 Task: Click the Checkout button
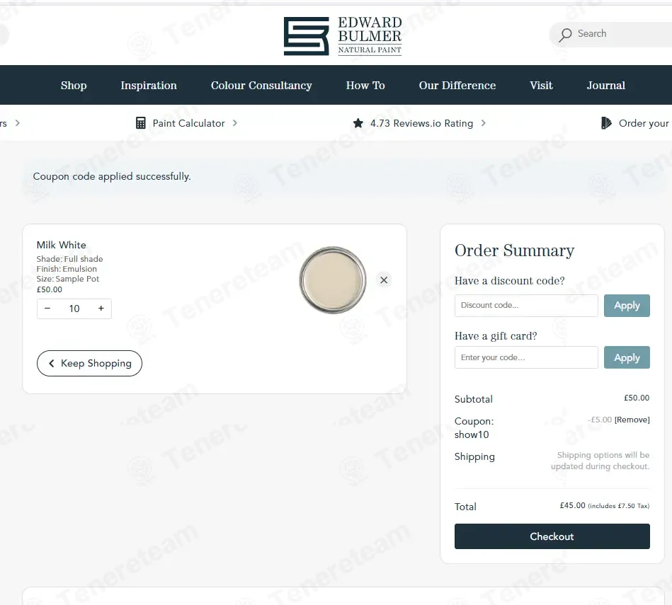click(552, 536)
